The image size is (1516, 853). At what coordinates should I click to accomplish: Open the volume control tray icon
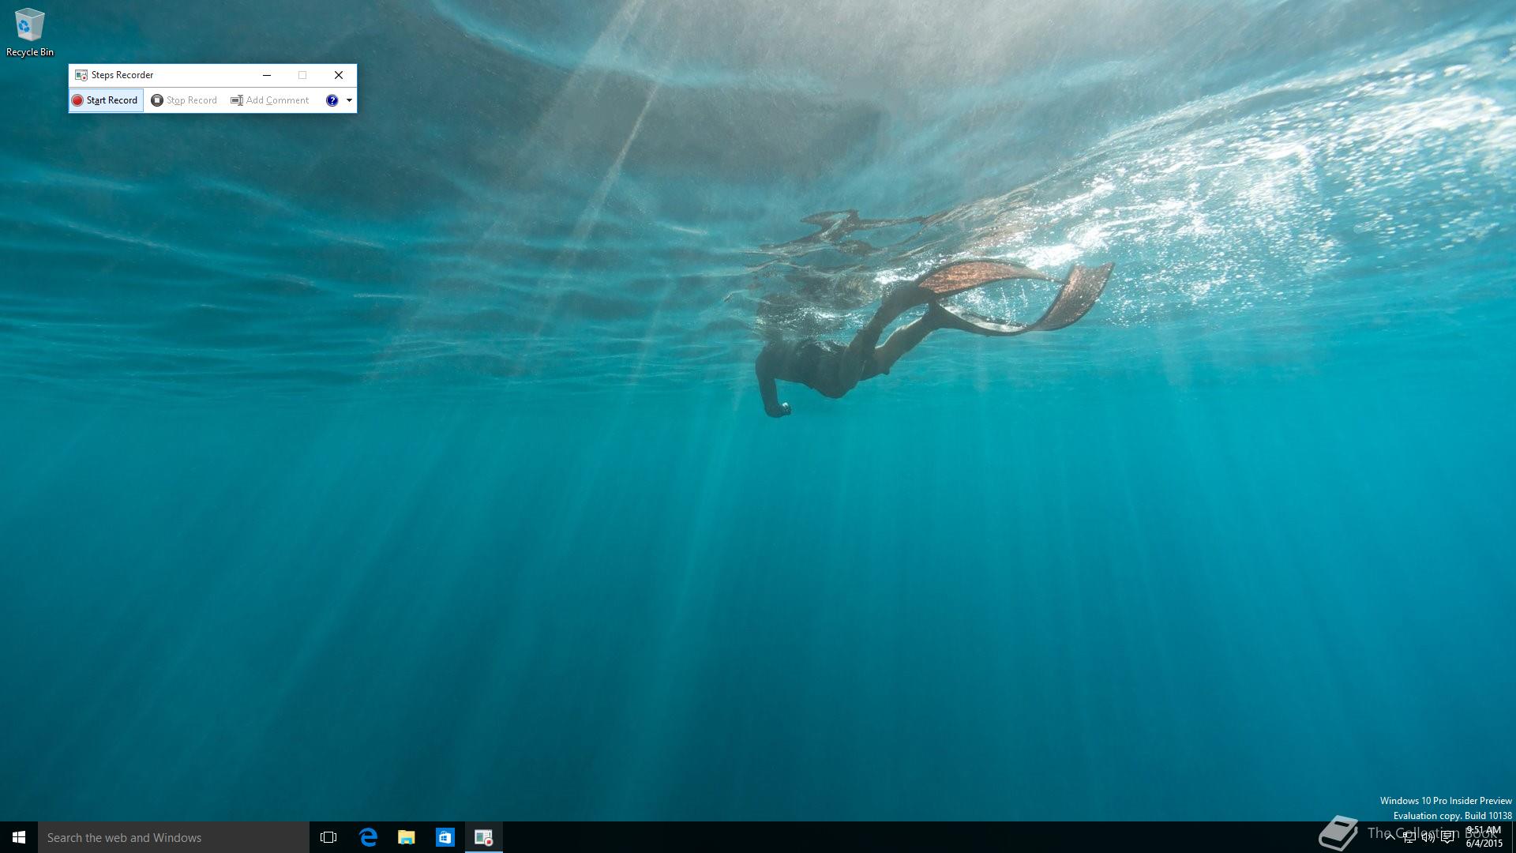coord(1428,837)
